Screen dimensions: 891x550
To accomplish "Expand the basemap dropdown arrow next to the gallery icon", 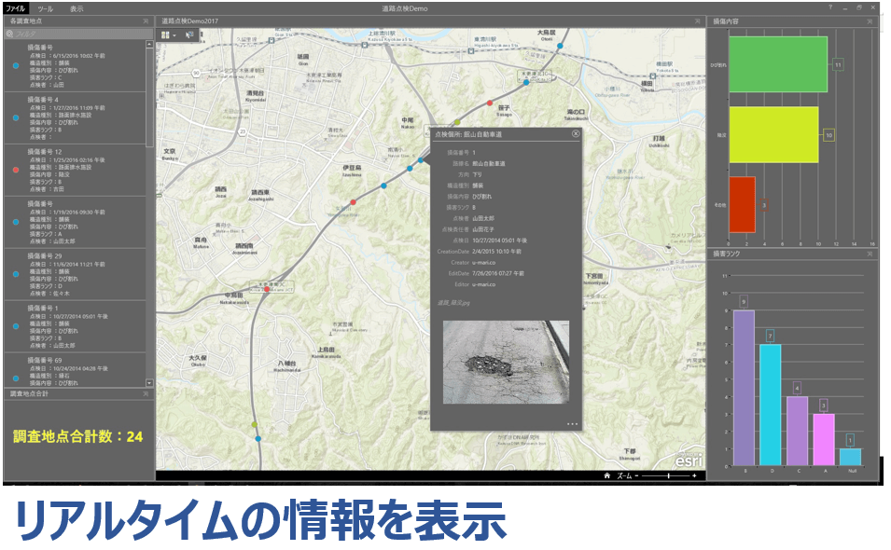I will (x=174, y=34).
